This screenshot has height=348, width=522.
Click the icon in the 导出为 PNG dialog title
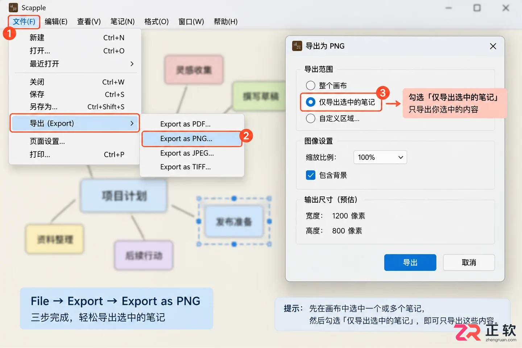(x=297, y=46)
